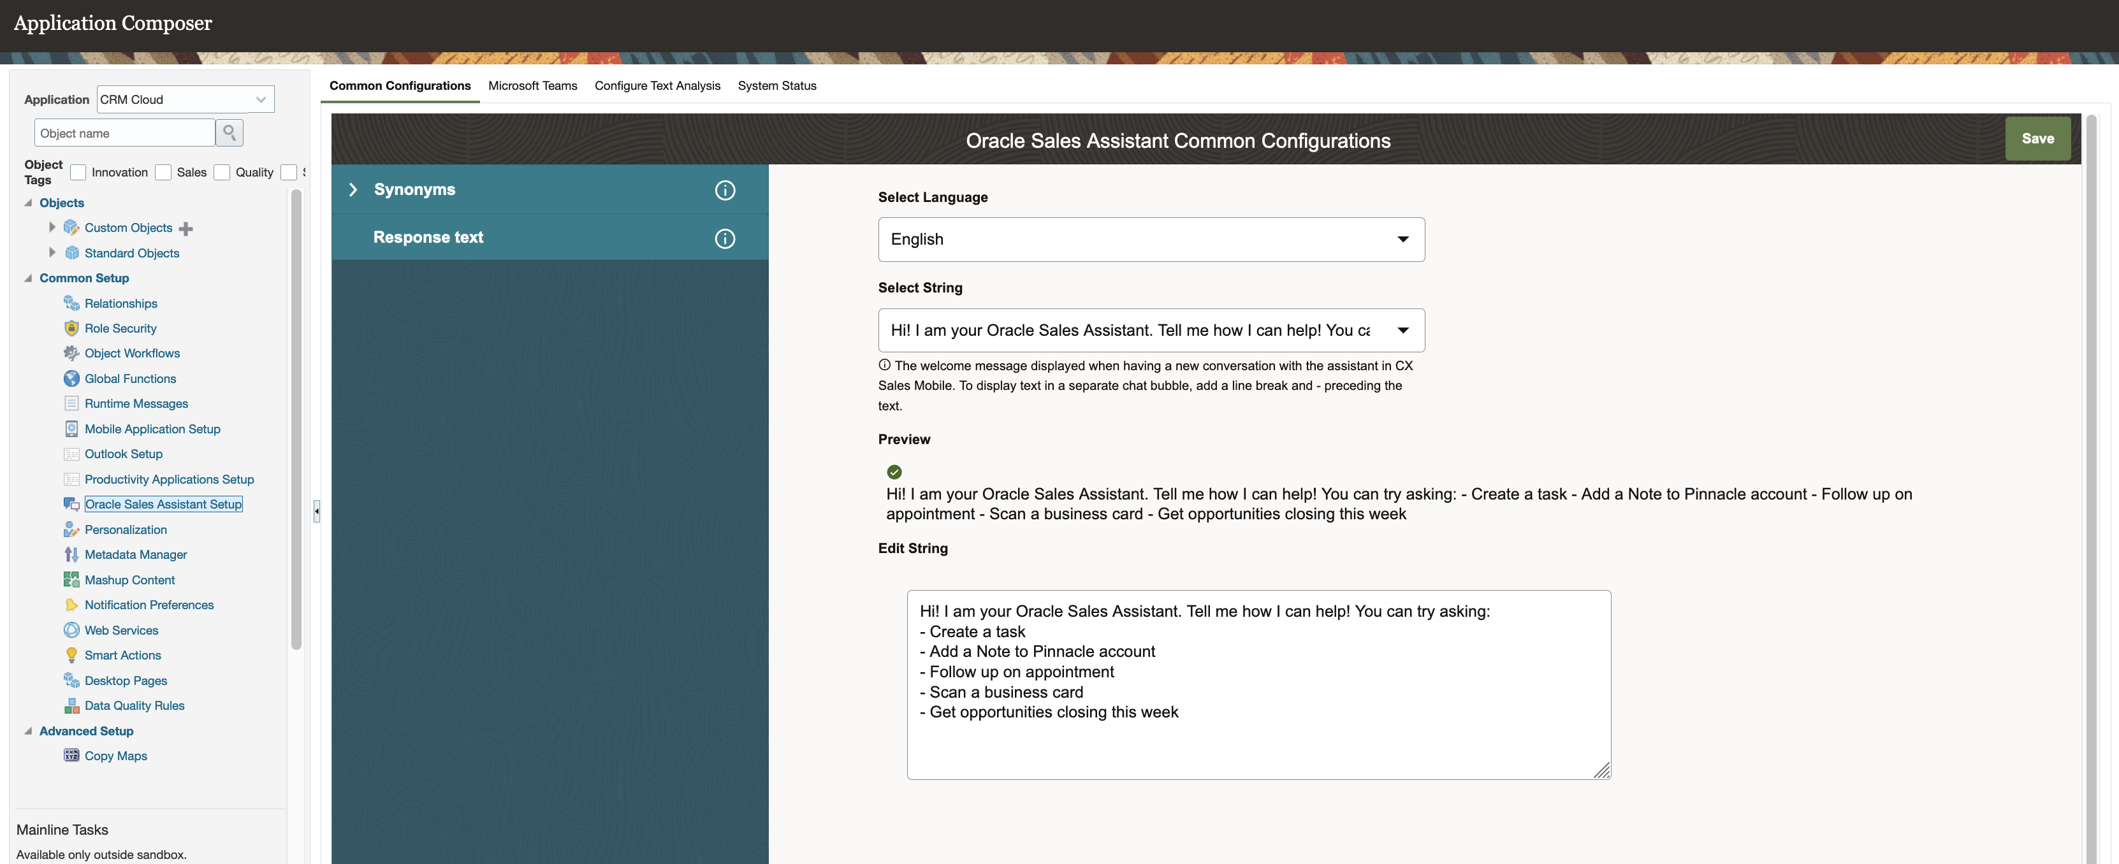This screenshot has width=2119, height=864.
Task: Open the Personalization link
Action: pos(126,529)
